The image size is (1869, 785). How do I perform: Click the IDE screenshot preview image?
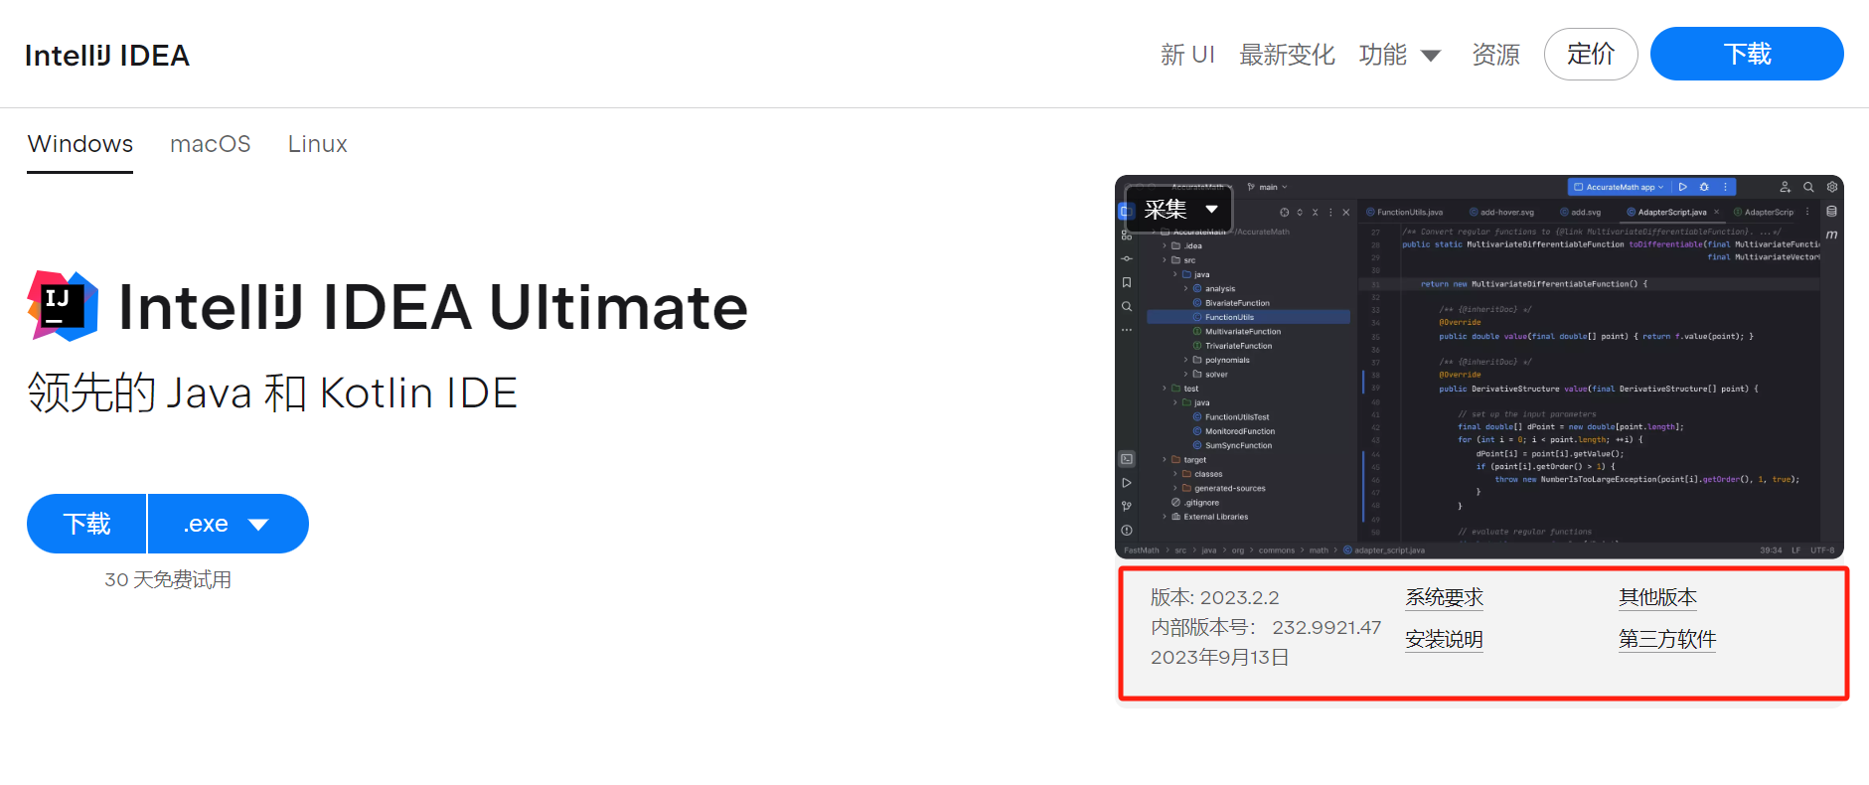coord(1480,367)
